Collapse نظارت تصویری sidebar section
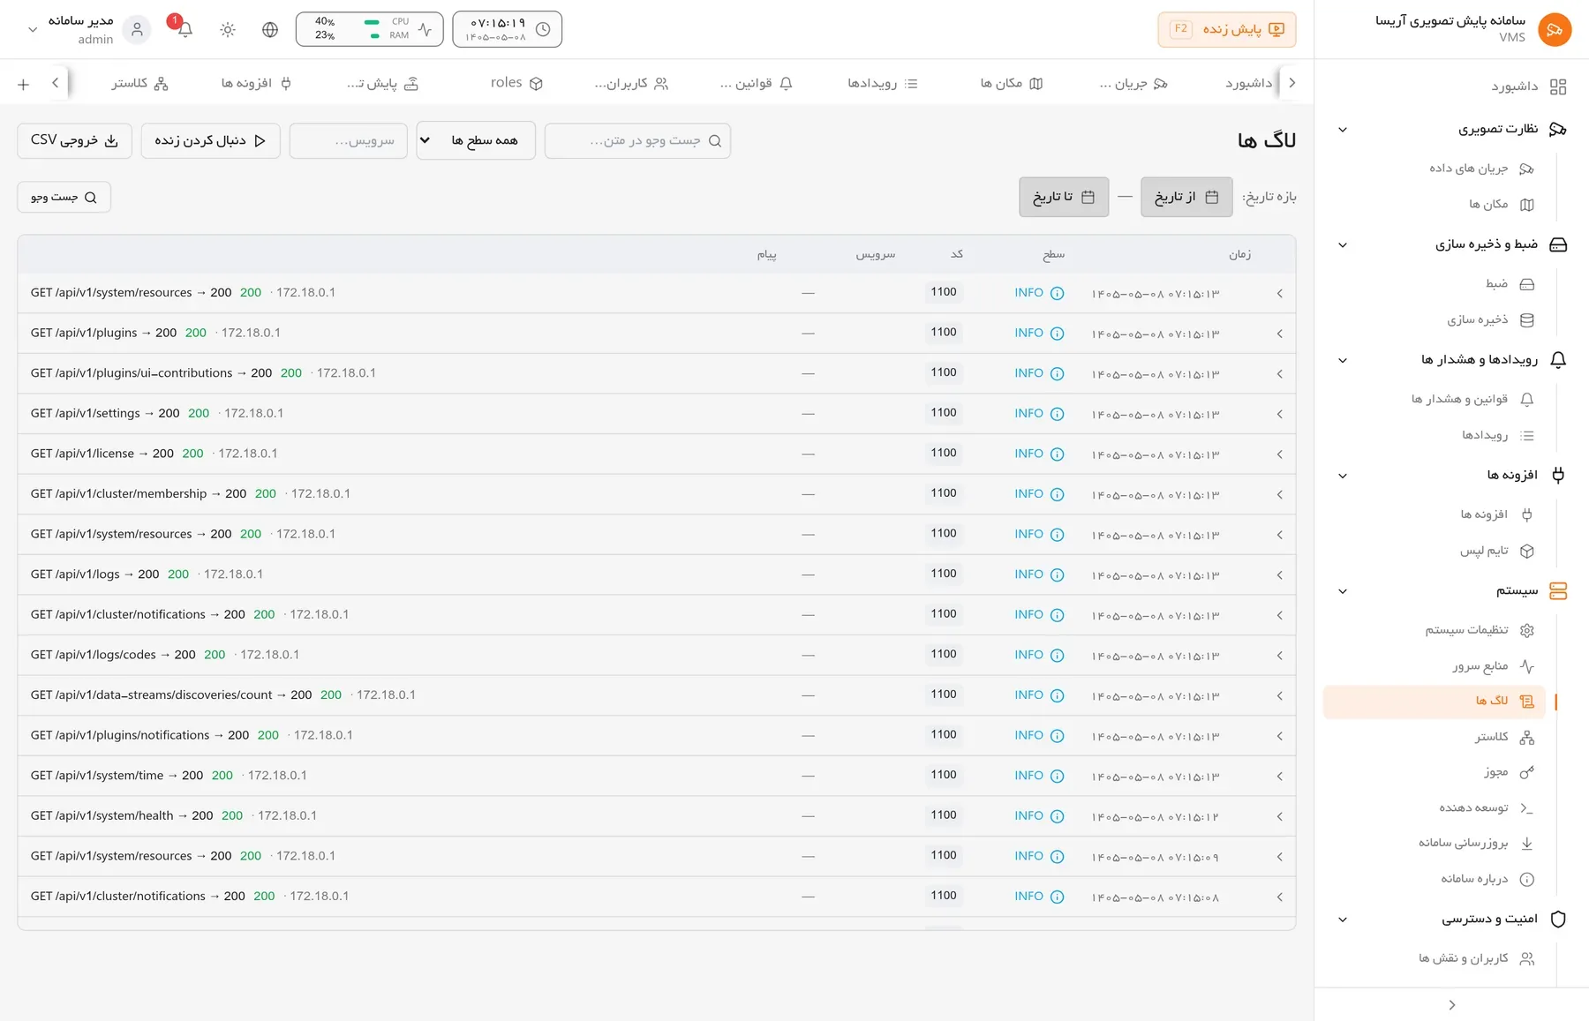This screenshot has width=1589, height=1021. [x=1343, y=130]
